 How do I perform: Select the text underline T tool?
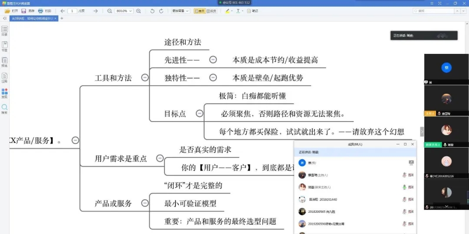[x=238, y=11]
